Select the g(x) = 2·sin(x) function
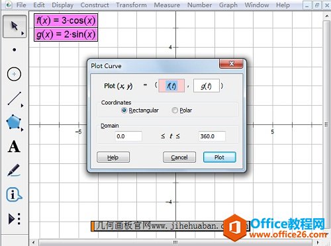The image size is (331, 246). click(66, 34)
